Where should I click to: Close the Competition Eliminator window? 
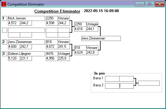point(160,4)
